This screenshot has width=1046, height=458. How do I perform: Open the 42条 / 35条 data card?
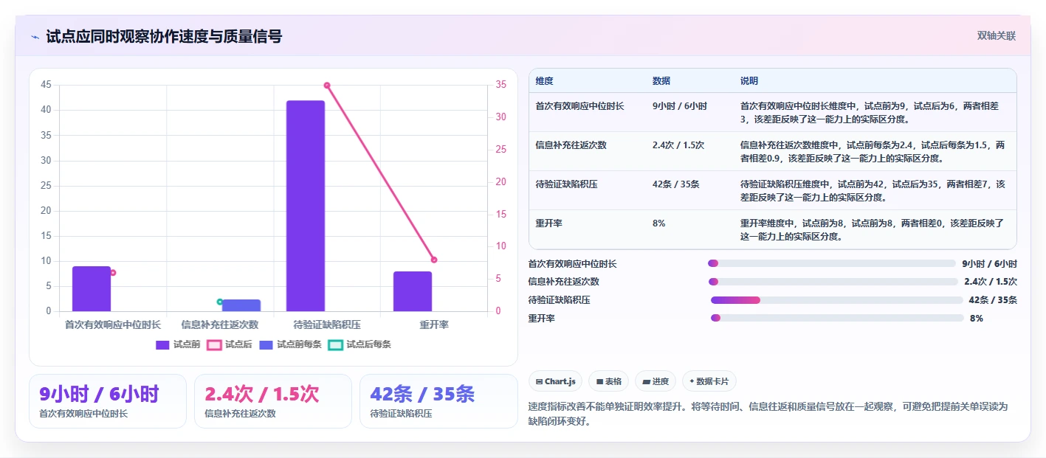(x=438, y=401)
